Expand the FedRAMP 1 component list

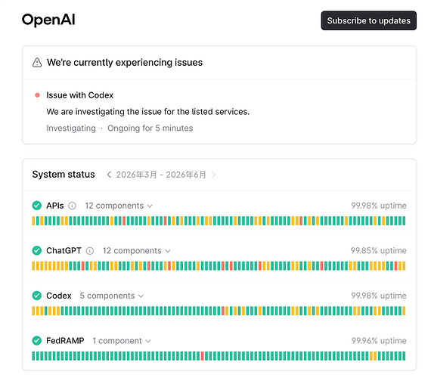coord(122,341)
